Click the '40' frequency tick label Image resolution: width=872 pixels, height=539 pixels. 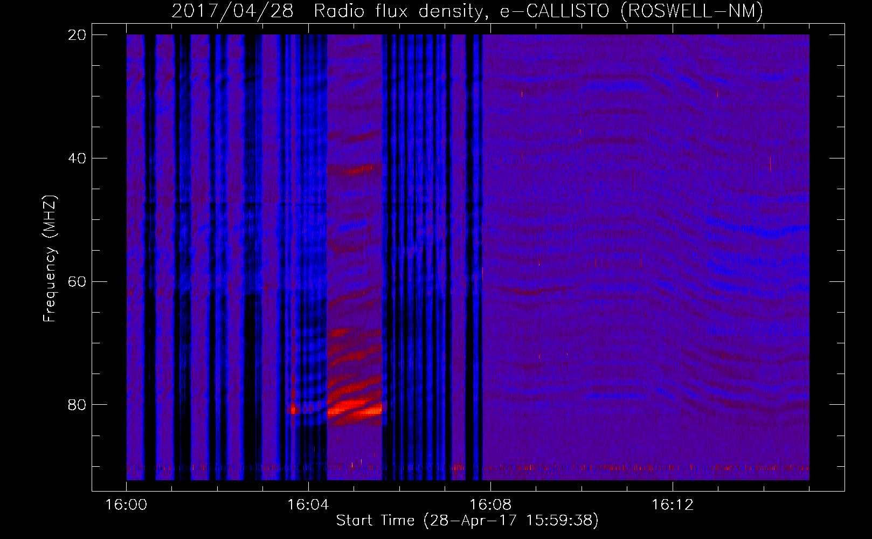(x=77, y=158)
